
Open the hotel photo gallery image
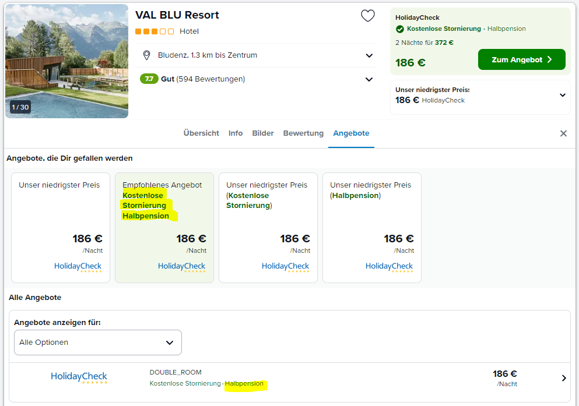pos(67,61)
